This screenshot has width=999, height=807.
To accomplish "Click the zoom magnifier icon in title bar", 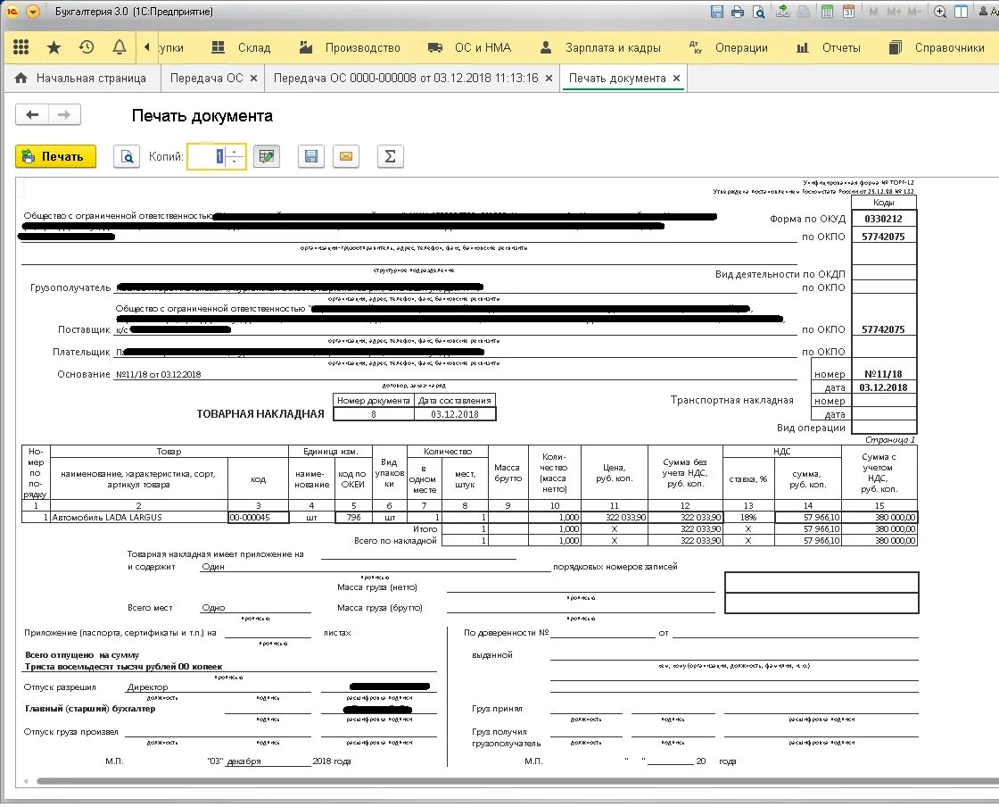I will pyautogui.click(x=940, y=12).
